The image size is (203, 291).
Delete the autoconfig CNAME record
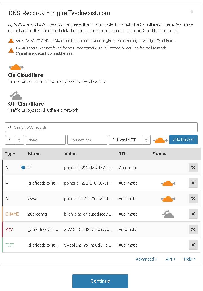click(x=193, y=214)
